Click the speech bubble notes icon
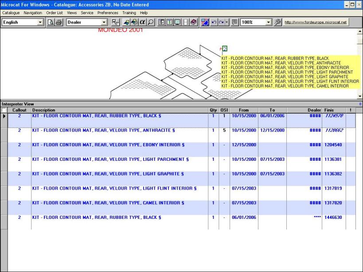 tap(234, 22)
